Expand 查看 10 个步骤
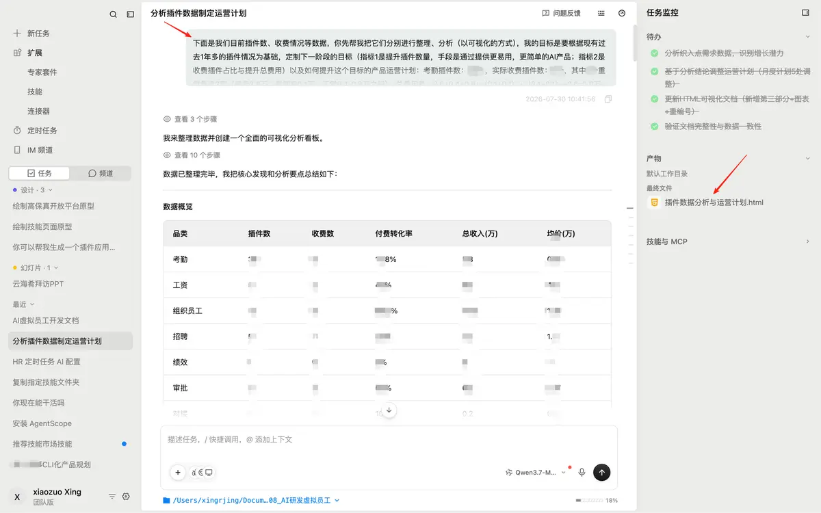Image resolution: width=821 pixels, height=513 pixels. pyautogui.click(x=192, y=155)
